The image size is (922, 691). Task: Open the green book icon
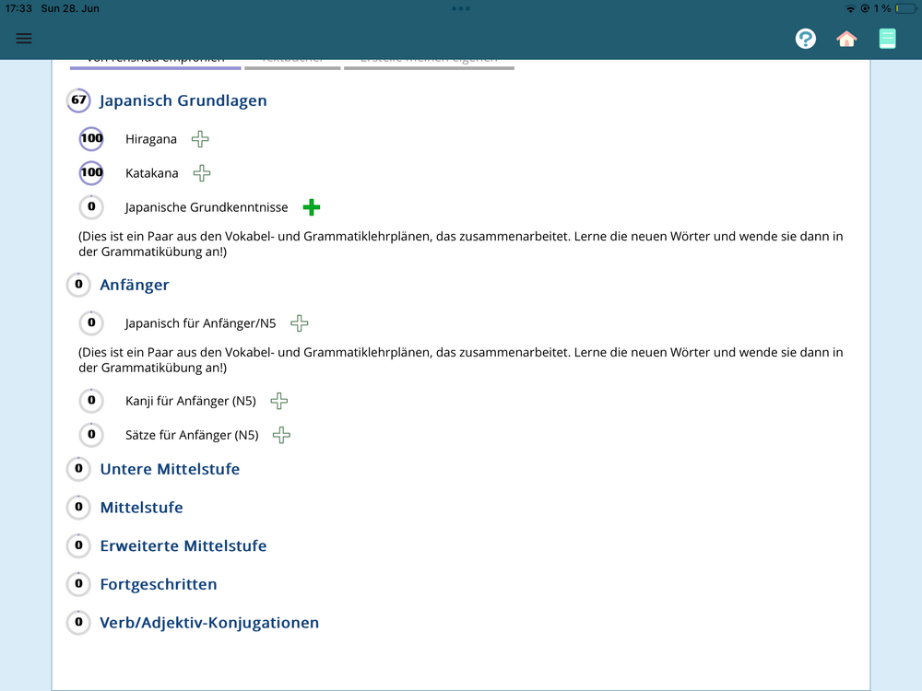(887, 39)
